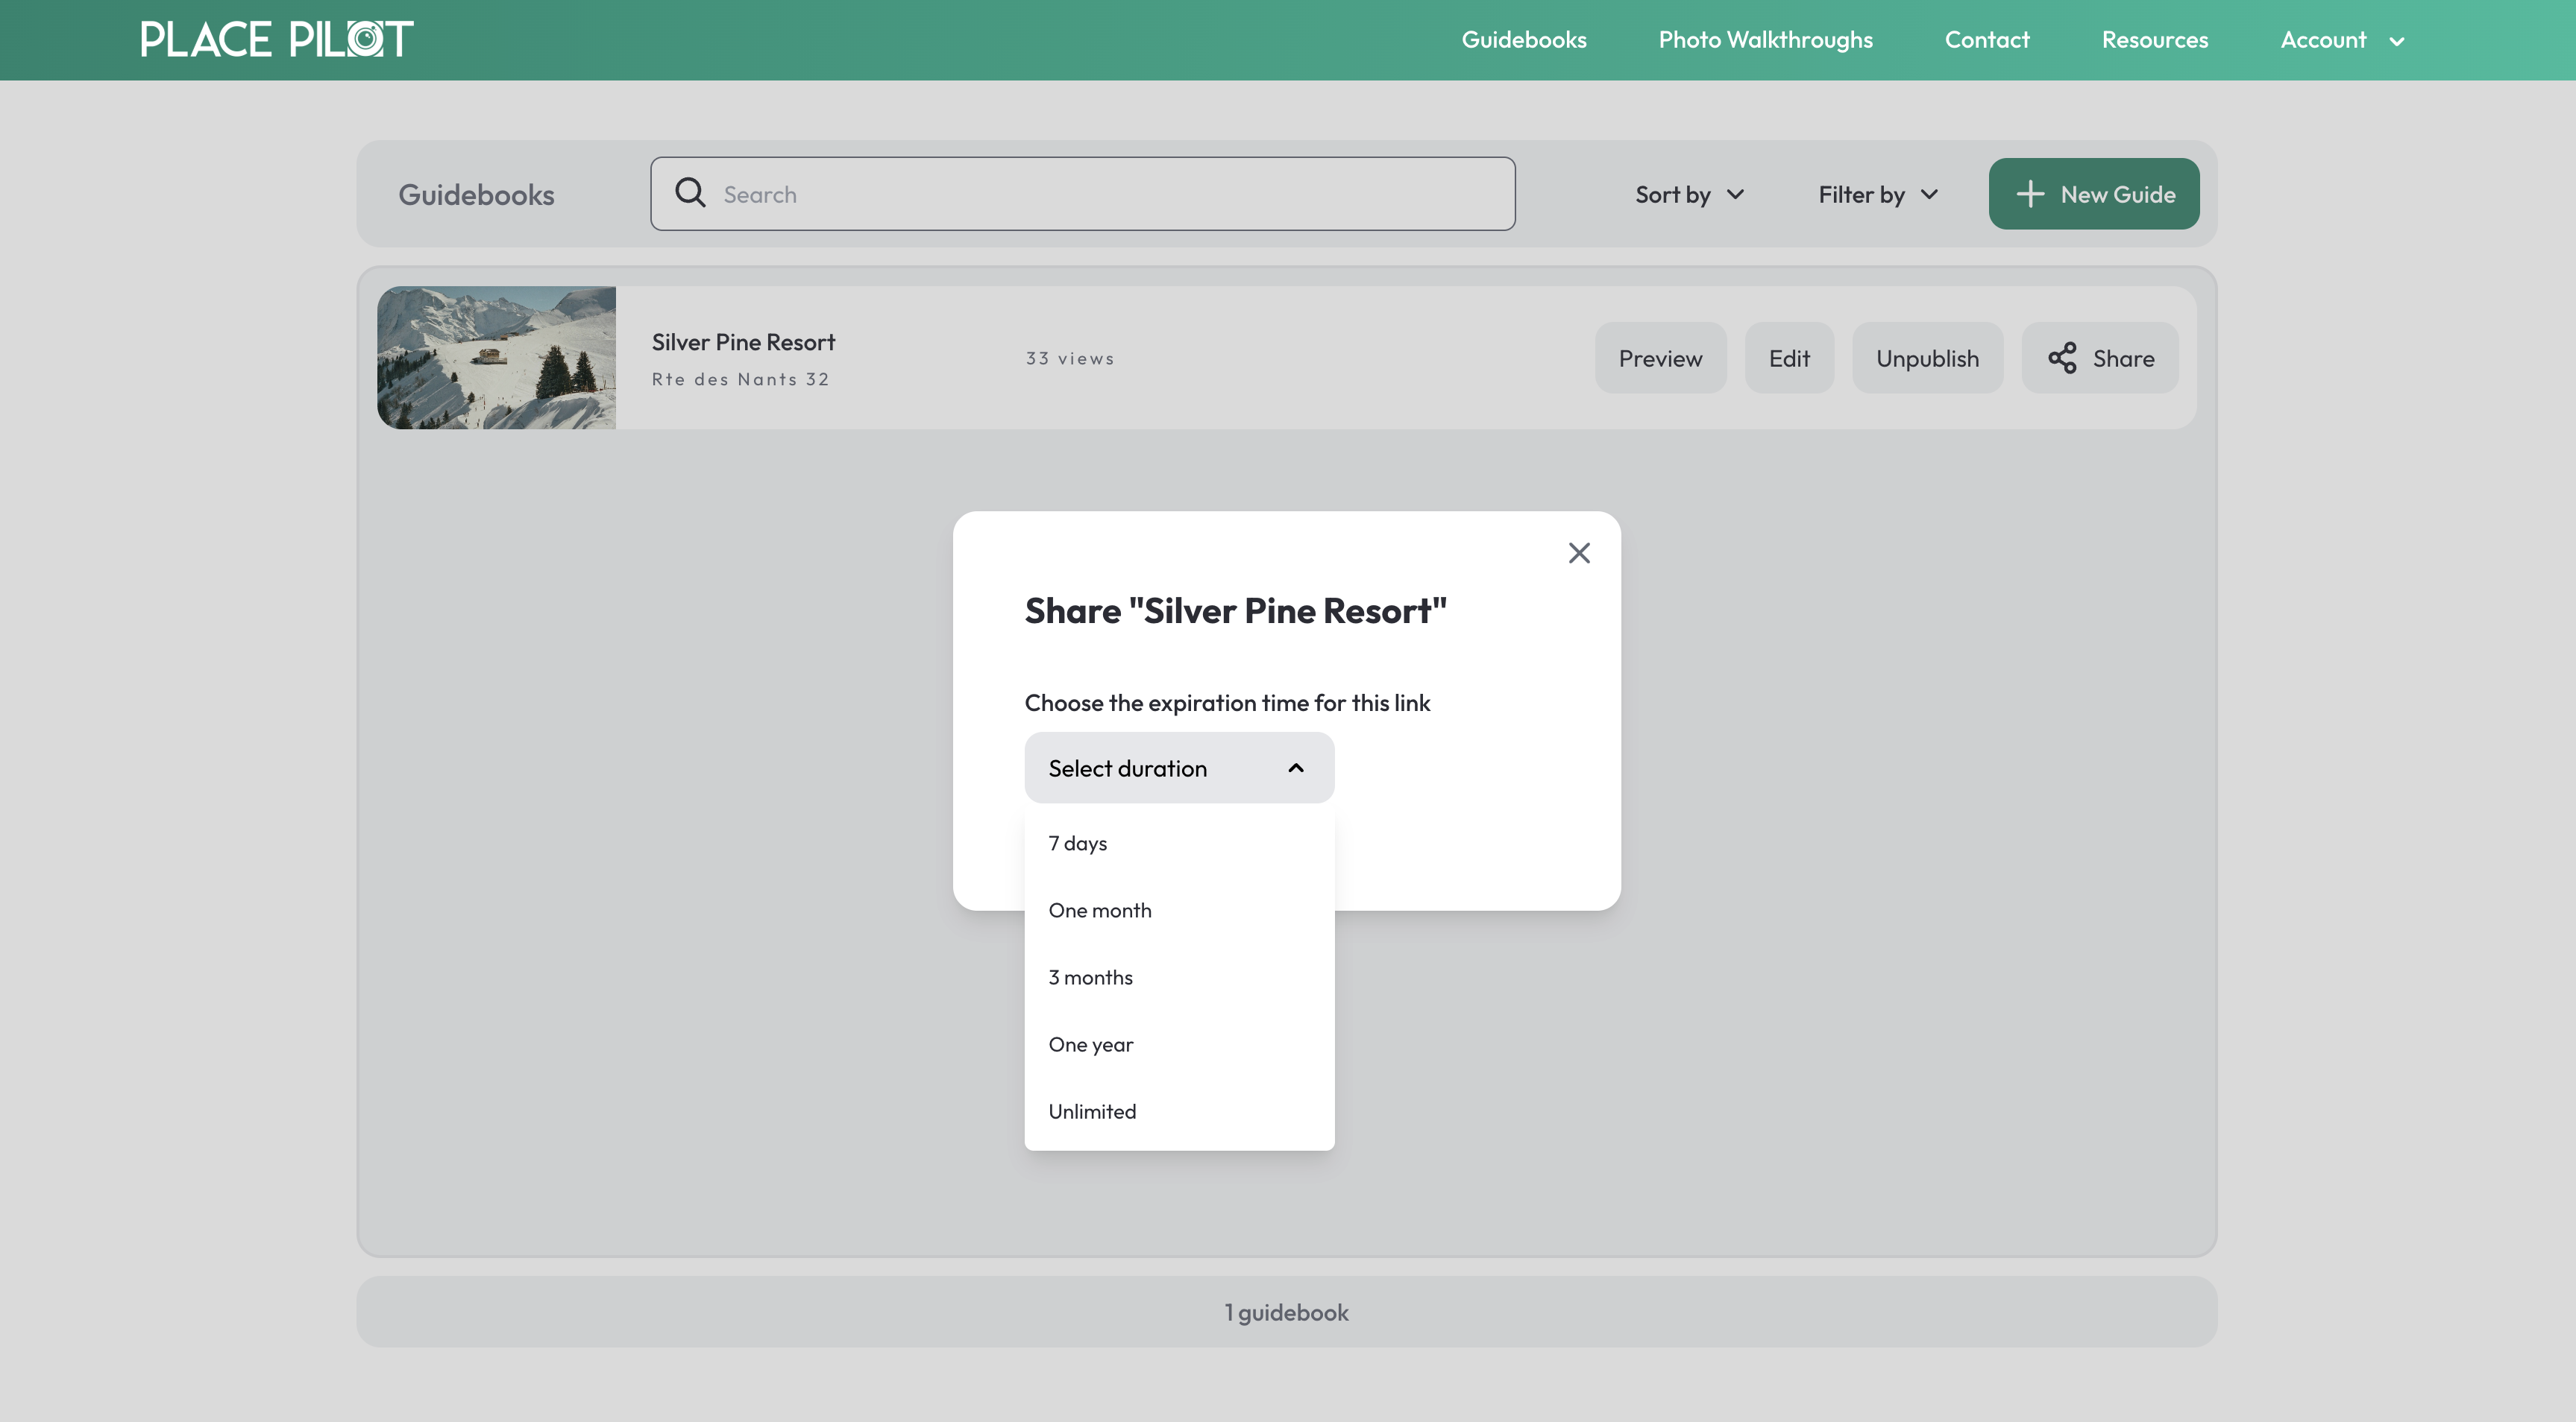
Task: Open Photo Walkthroughs nav link
Action: tap(1765, 40)
